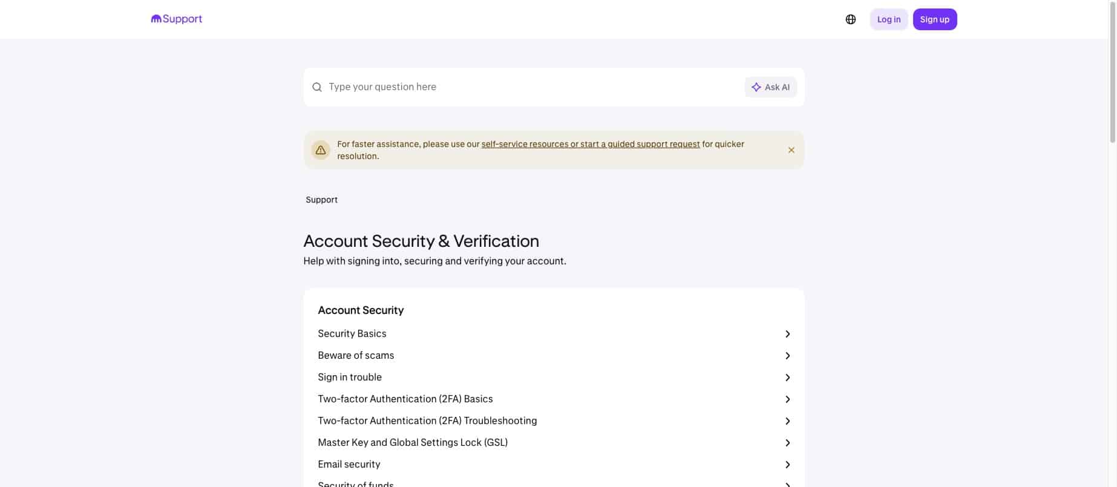Click the Sign up button
This screenshot has height=487, width=1117.
[934, 19]
